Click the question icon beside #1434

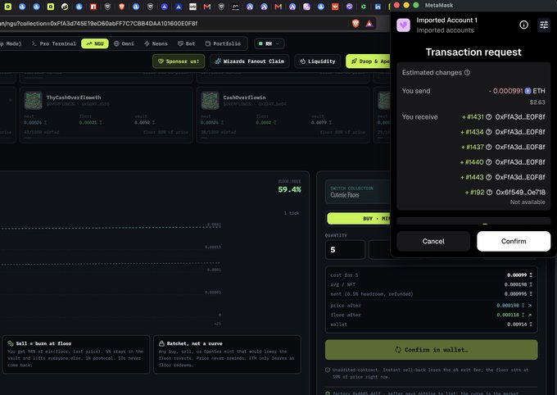click(489, 132)
